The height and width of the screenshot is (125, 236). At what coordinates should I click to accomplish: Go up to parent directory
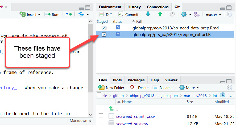tap(111, 108)
